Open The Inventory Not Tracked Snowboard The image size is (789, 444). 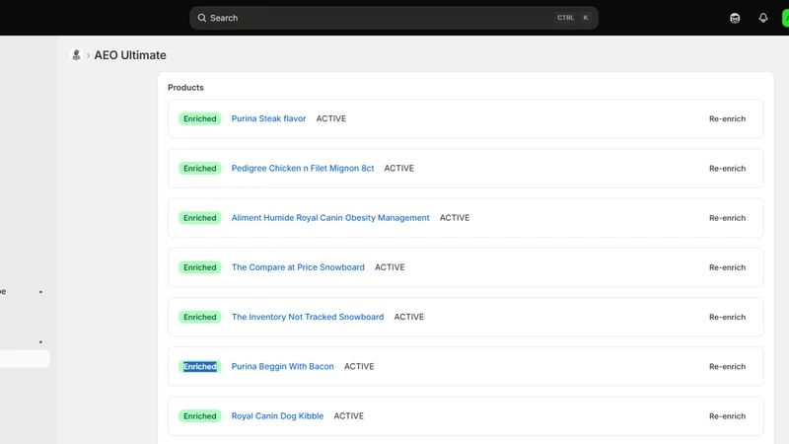tap(308, 317)
